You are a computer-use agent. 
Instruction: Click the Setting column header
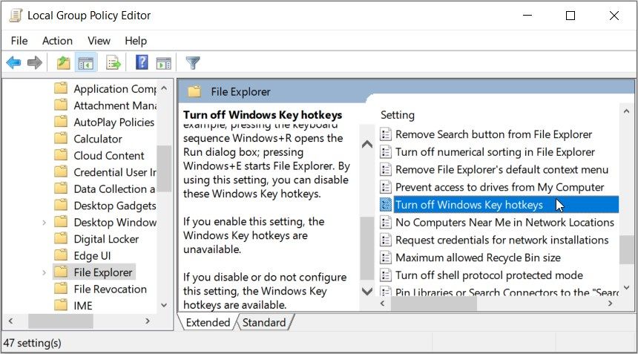(x=398, y=115)
